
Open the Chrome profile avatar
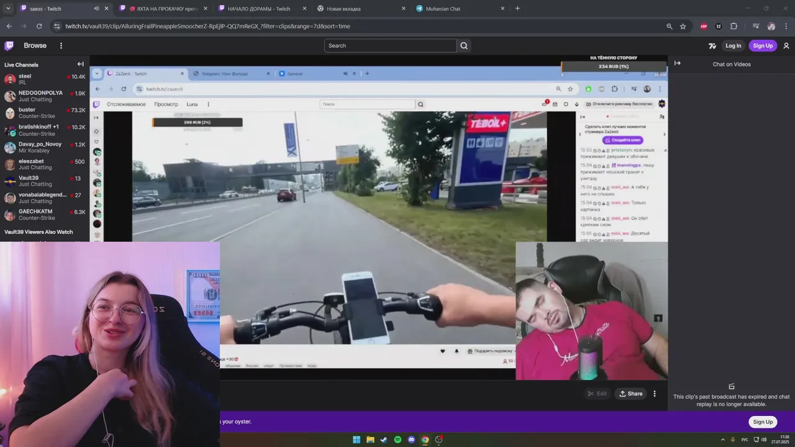tap(771, 26)
